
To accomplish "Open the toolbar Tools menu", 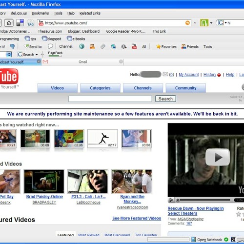I will [208, 47].
